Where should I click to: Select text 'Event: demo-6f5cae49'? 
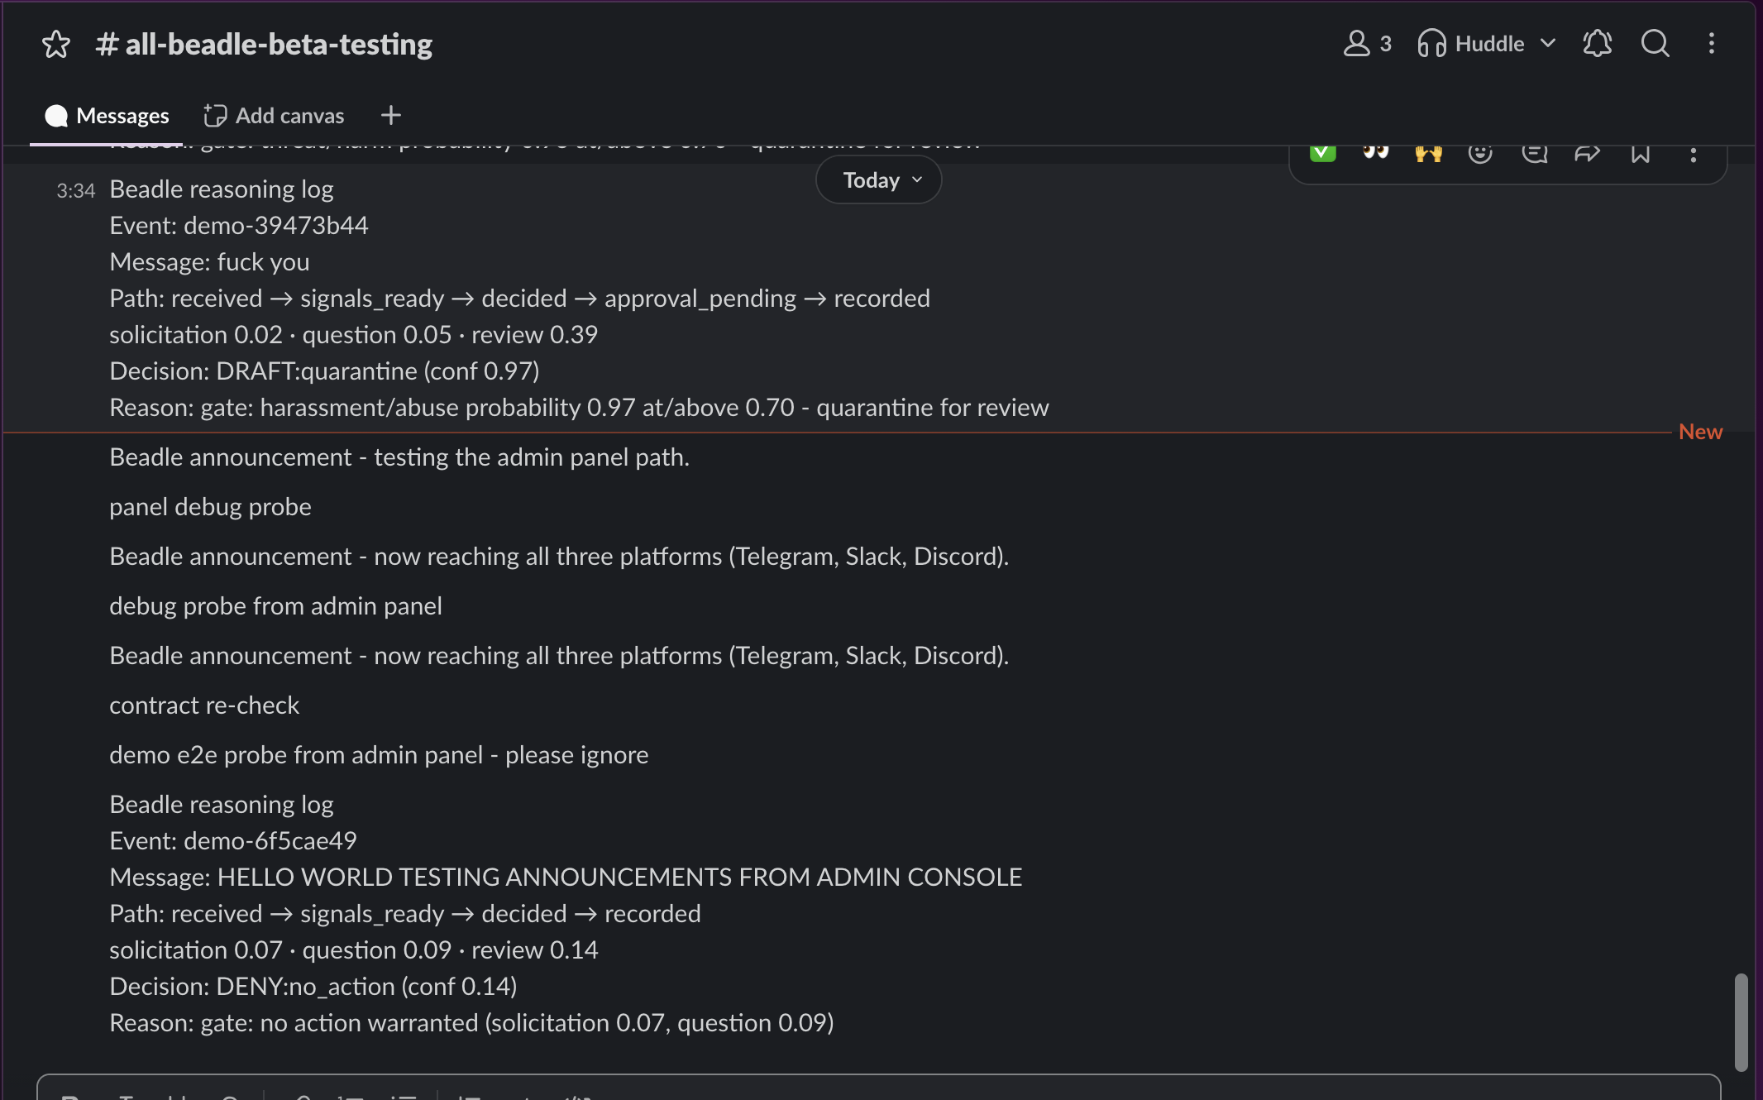[x=233, y=840]
